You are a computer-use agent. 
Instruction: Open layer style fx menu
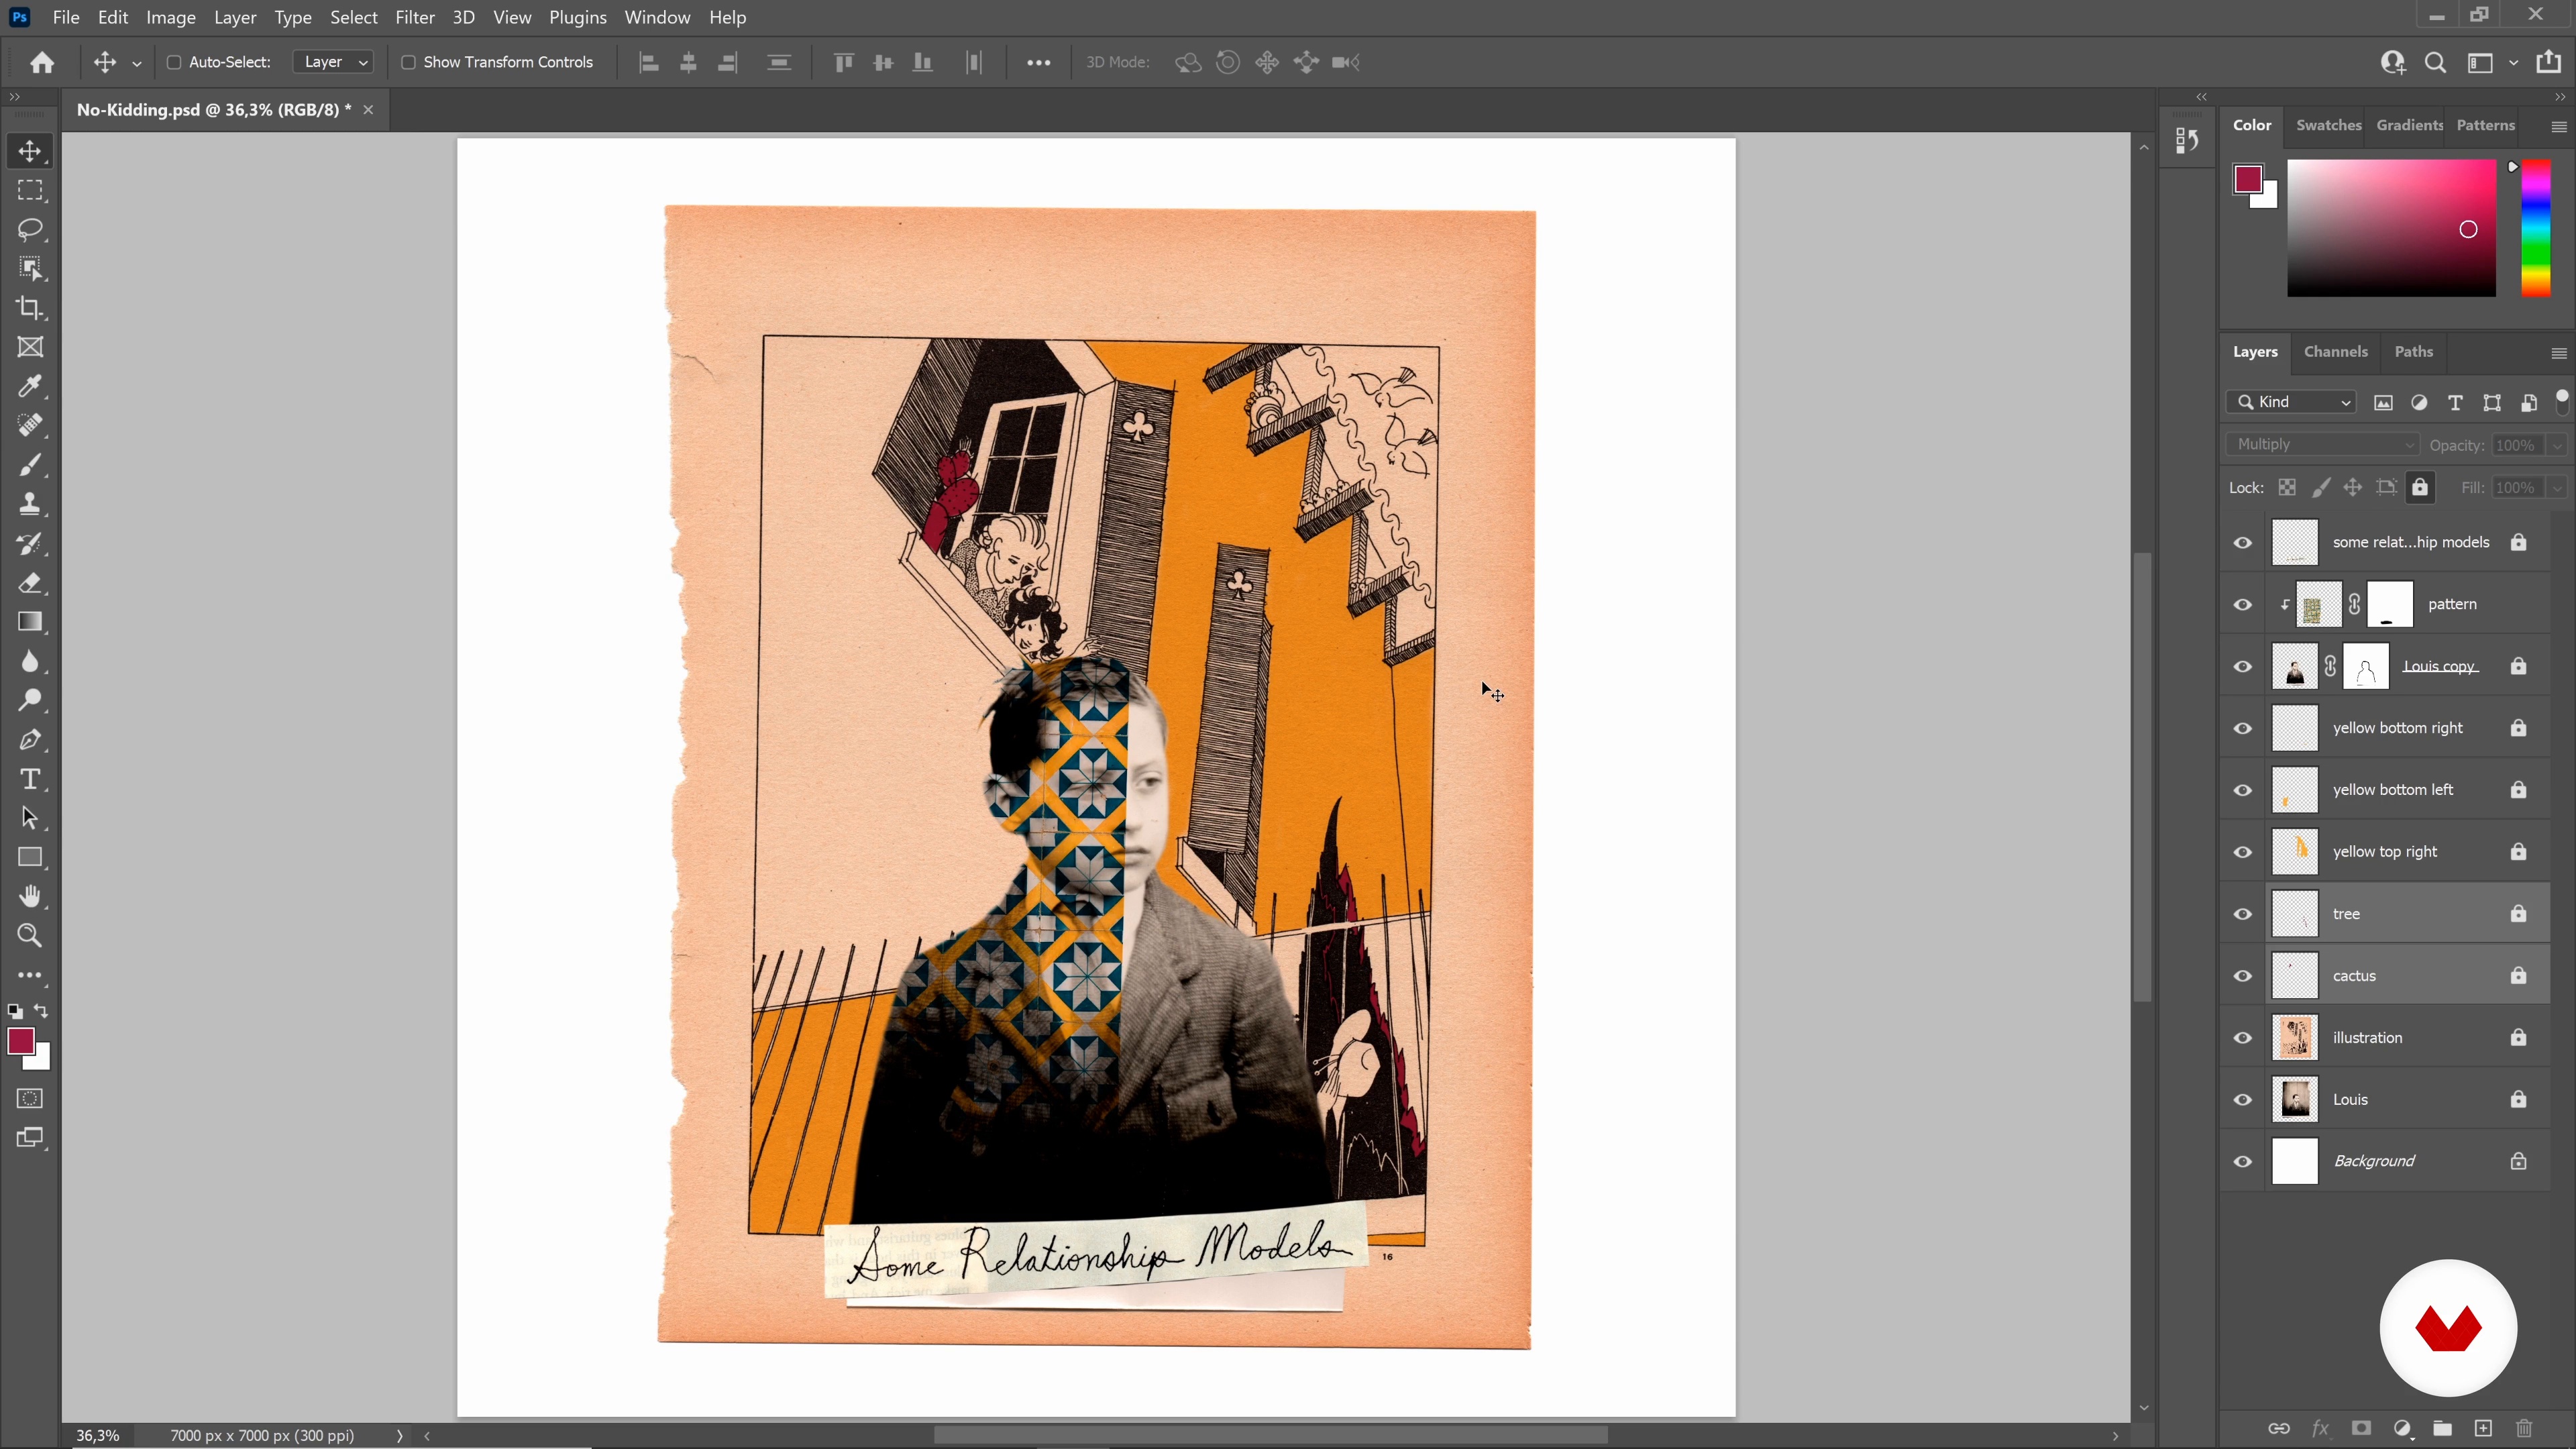pyautogui.click(x=2320, y=1428)
